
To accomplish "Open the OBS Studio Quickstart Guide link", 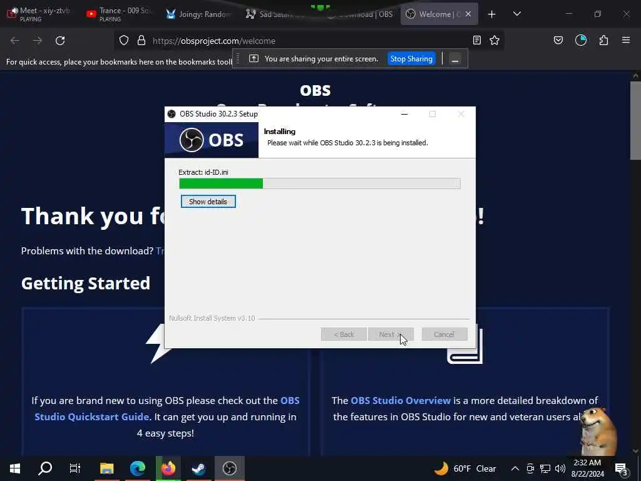I will click(167, 408).
